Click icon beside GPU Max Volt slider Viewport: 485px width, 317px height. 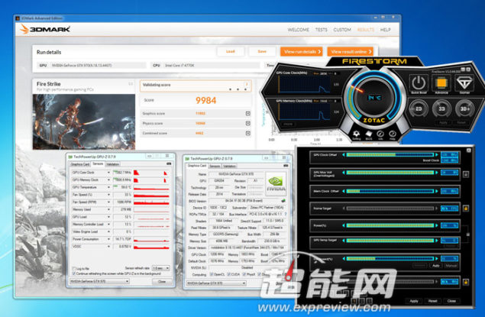pyautogui.click(x=466, y=174)
